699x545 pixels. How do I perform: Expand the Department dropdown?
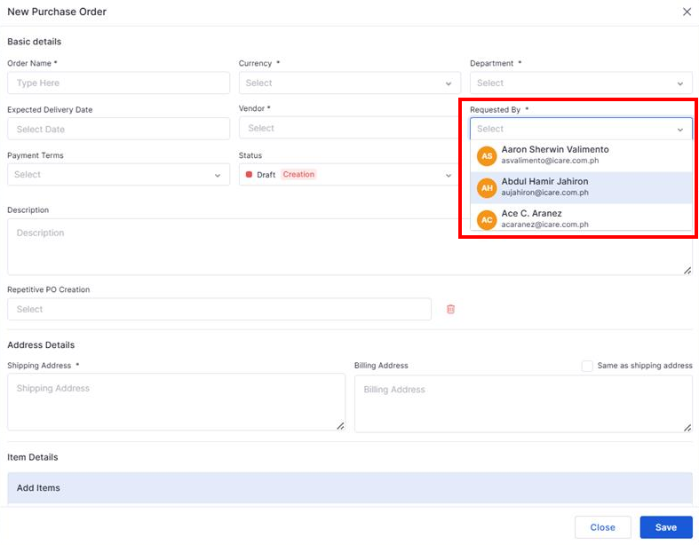[580, 83]
